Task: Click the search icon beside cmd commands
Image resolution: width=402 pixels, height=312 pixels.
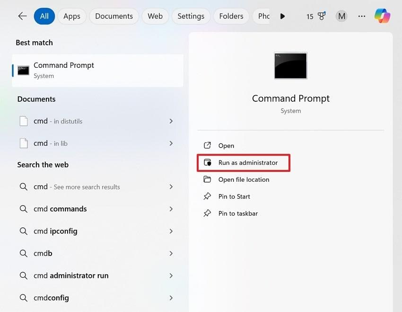Action: pos(23,209)
